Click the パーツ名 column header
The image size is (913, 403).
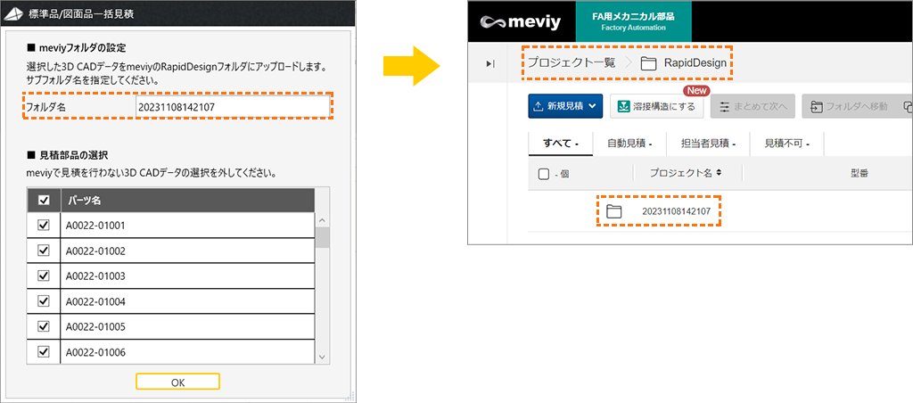click(187, 200)
